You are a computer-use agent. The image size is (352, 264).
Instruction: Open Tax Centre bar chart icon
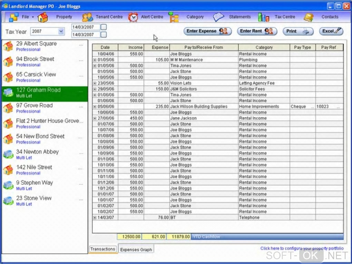[264, 17]
